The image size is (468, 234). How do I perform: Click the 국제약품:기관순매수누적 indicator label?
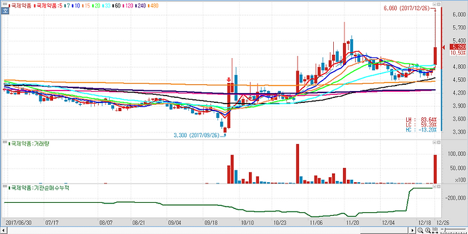[39, 188]
